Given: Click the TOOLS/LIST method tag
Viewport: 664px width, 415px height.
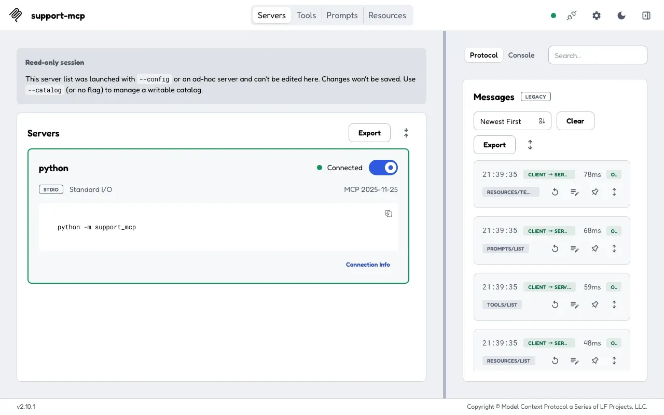Looking at the screenshot, I should (502, 305).
